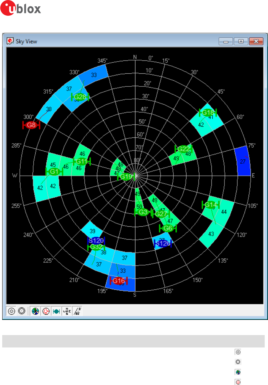Screen dimensions: 268x385
Task: Toggle the 0°/80° elevation labels icon
Action: coord(77,311)
